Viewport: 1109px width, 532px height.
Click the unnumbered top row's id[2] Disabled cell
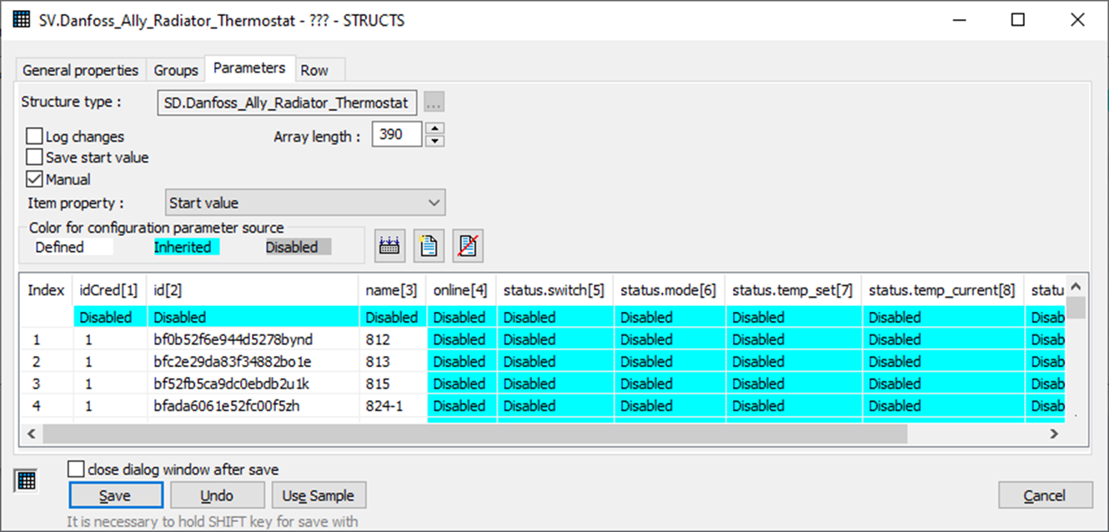[x=253, y=317]
